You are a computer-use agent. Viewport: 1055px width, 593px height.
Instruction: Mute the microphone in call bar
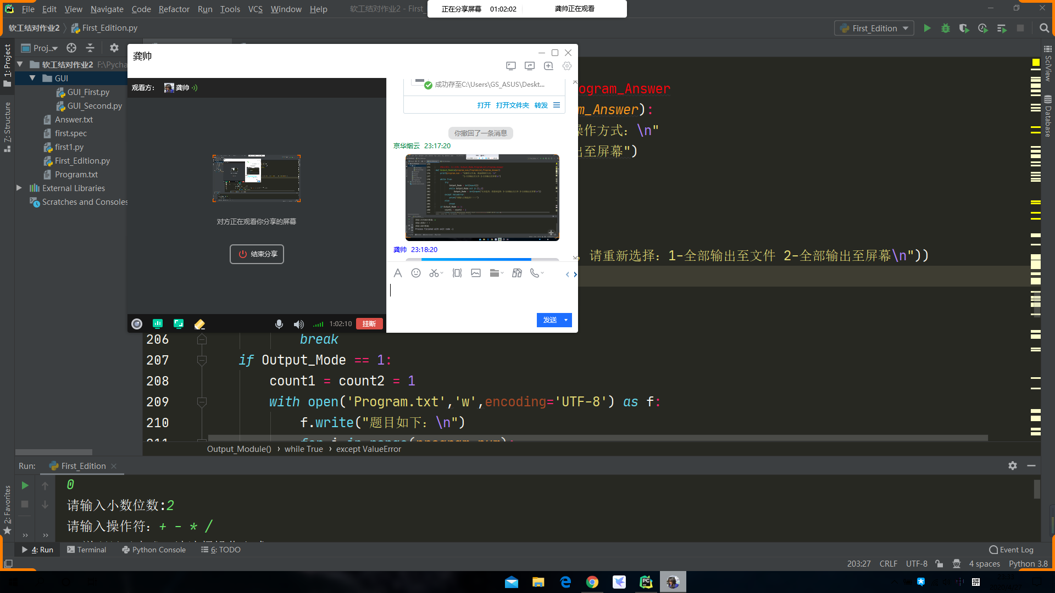tap(279, 324)
